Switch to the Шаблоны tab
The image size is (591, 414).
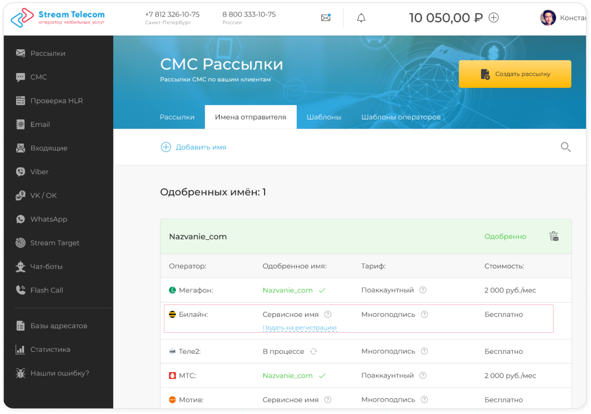coord(324,117)
